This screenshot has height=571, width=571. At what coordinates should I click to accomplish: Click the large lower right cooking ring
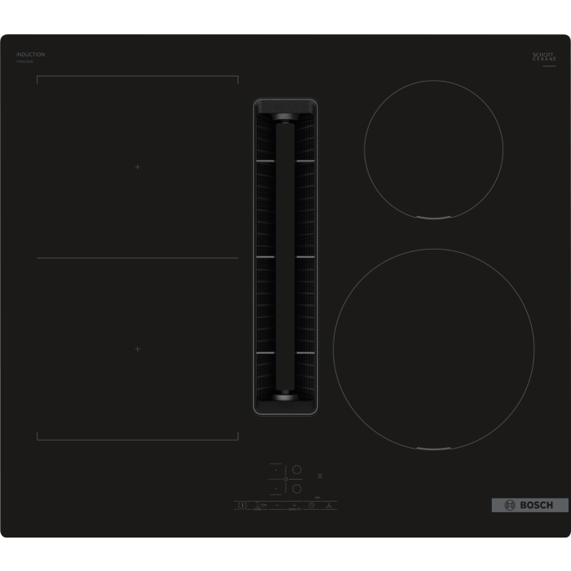(x=433, y=349)
